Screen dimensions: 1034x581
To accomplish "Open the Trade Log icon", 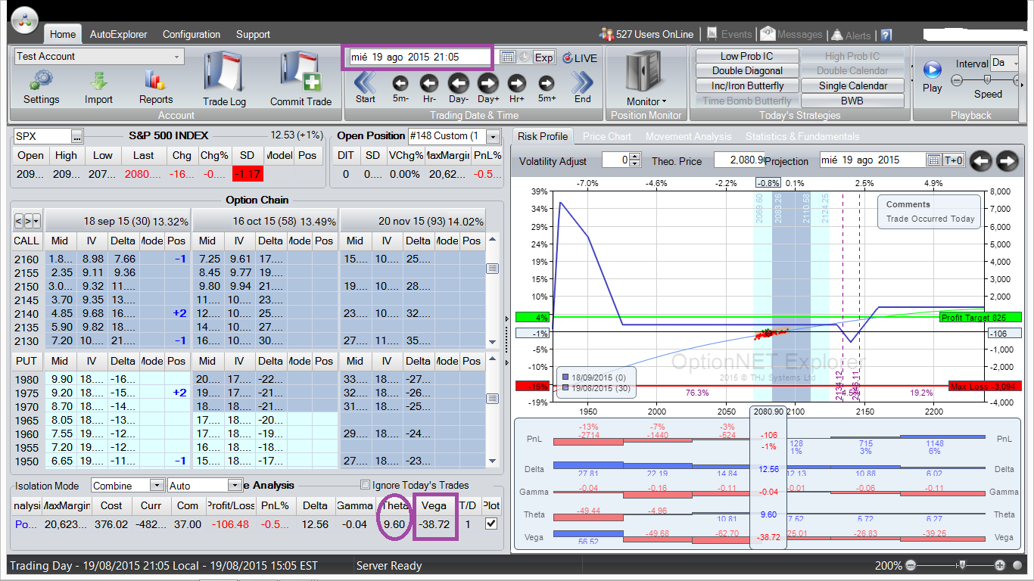I will click(x=223, y=73).
